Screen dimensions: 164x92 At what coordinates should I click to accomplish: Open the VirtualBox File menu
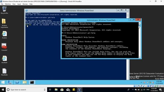click(x=2, y=4)
